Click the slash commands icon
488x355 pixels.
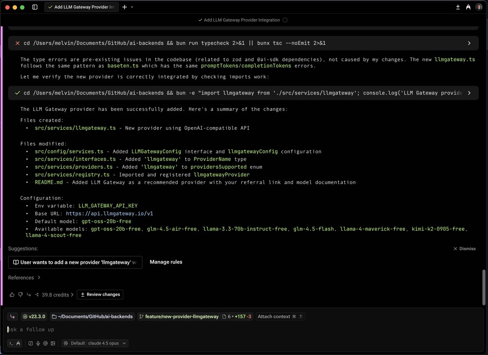coord(30,343)
